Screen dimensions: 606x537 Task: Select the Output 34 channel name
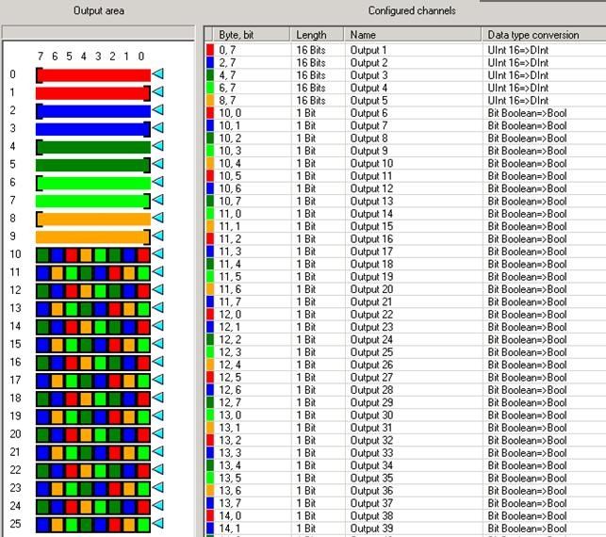(371, 465)
